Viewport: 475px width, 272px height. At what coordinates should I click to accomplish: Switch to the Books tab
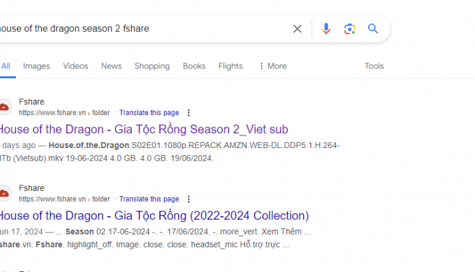click(x=194, y=66)
